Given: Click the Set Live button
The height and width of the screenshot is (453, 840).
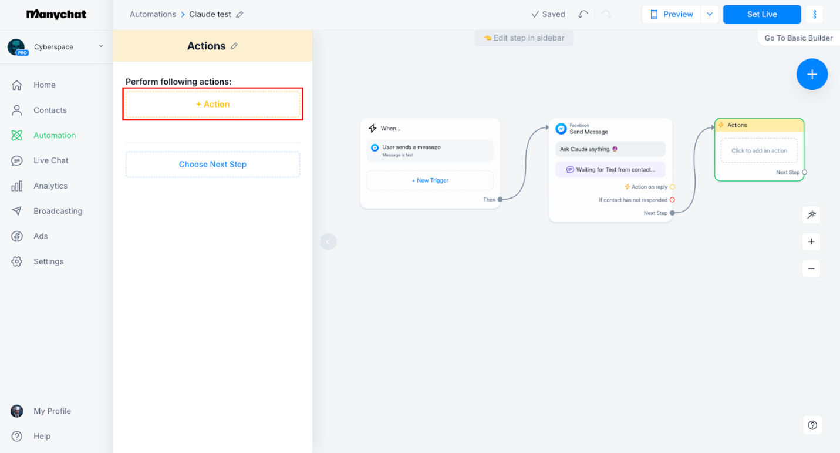Looking at the screenshot, I should point(761,14).
